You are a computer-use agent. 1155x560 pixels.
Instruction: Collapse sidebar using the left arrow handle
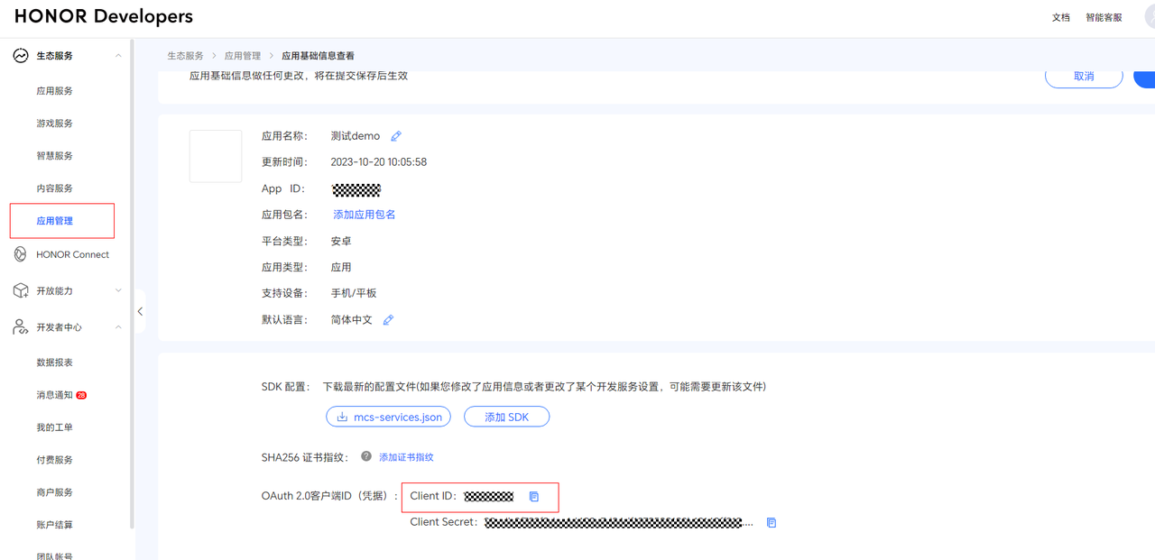pyautogui.click(x=140, y=311)
